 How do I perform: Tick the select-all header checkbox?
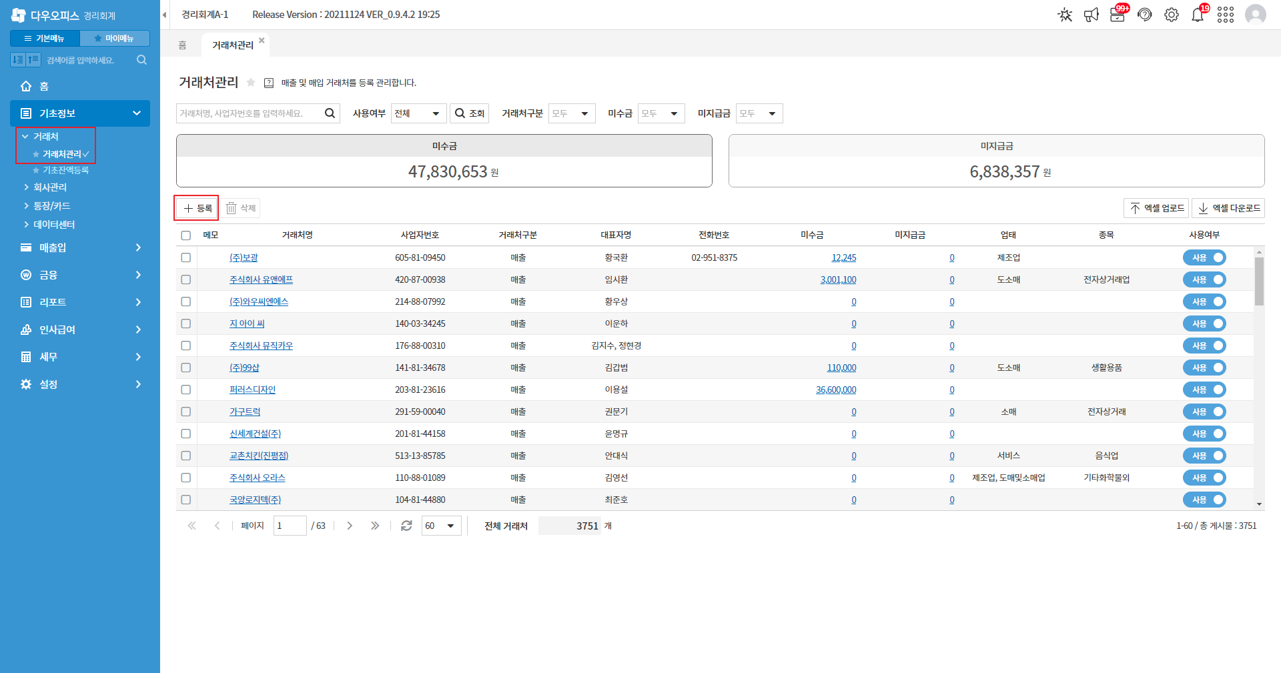[x=186, y=235]
